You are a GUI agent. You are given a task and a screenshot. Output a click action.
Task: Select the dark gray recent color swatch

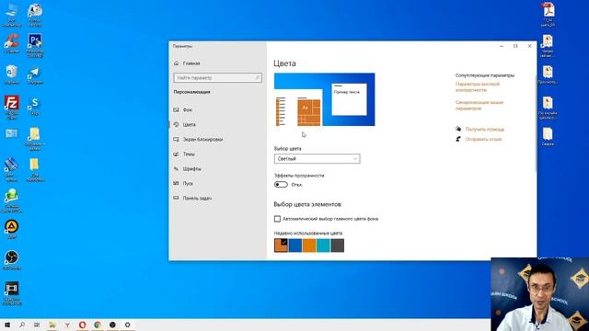coord(338,245)
